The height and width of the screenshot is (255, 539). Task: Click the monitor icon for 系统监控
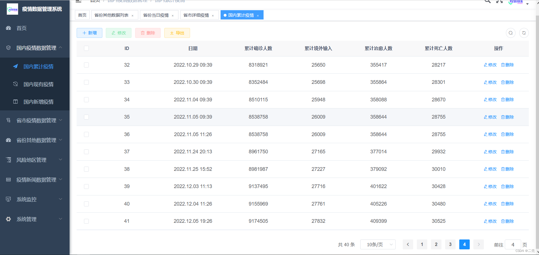click(8, 199)
